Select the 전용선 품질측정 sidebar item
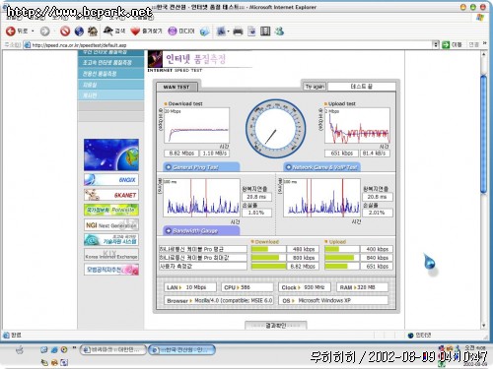This screenshot has height=369, width=493. pos(110,74)
